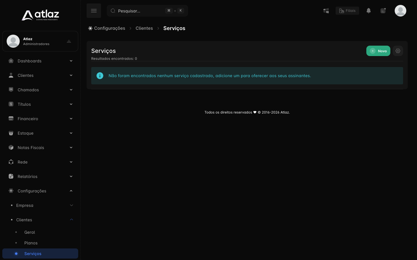This screenshot has height=260, width=417.
Task: Open the Notas Fiscais menu item
Action: [x=40, y=147]
